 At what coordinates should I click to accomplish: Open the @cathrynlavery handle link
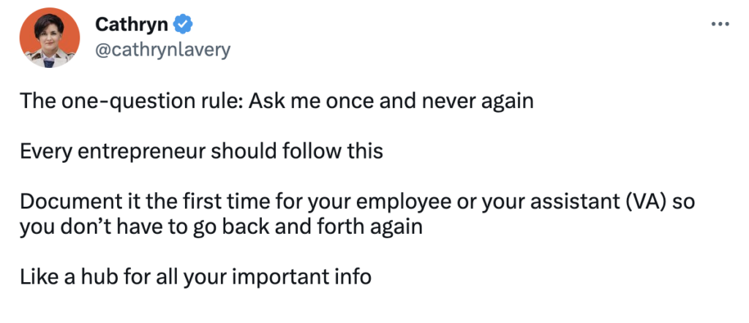point(163,49)
